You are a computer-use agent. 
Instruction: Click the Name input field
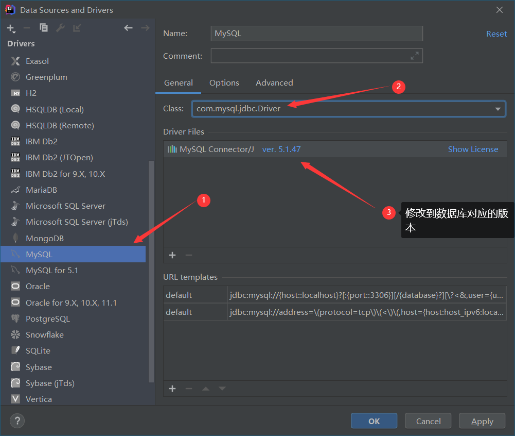coord(316,33)
